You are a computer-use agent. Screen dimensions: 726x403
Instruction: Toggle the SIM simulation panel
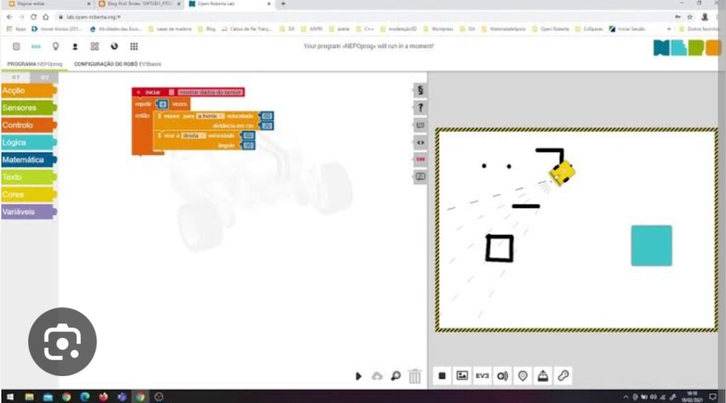420,159
